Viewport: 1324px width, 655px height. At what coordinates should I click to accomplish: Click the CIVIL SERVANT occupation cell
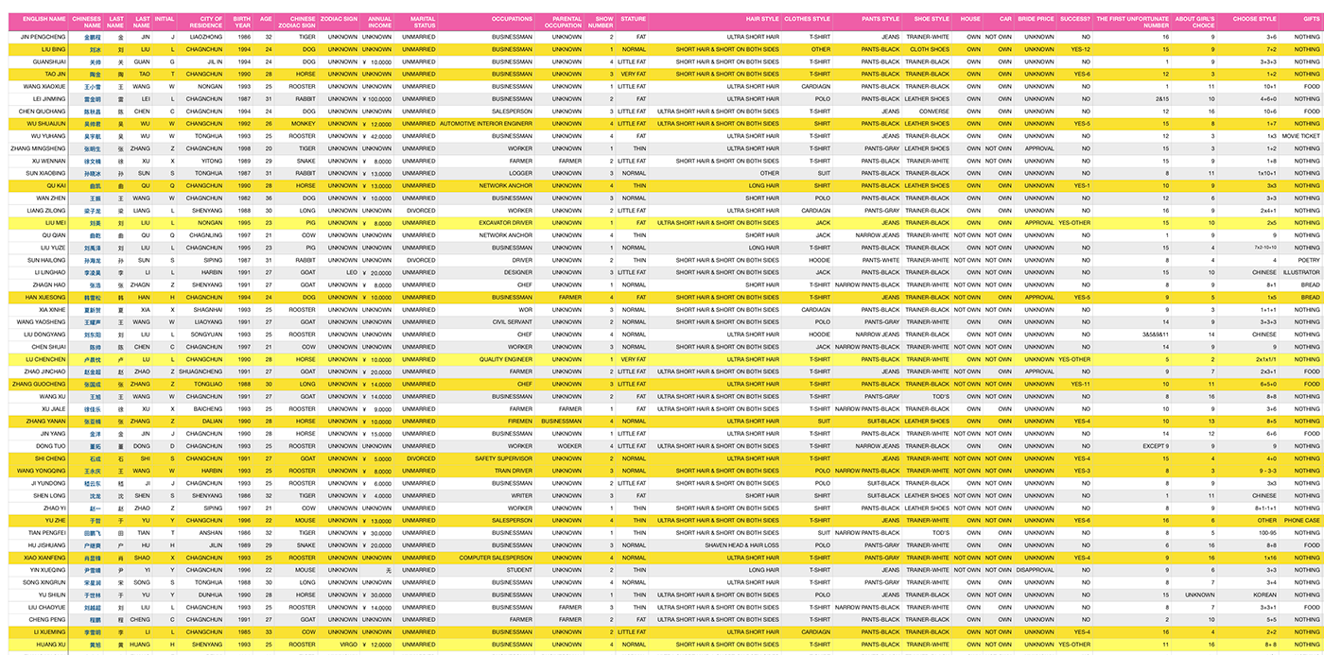514,322
